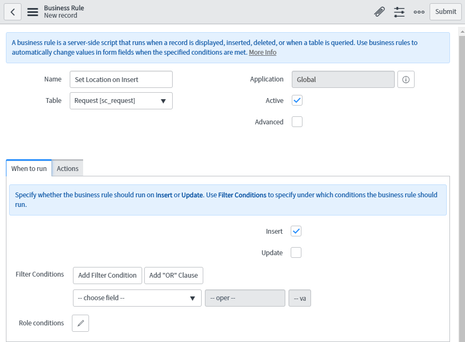
Task: Open the form context hamburger menu
Action: coord(33,12)
